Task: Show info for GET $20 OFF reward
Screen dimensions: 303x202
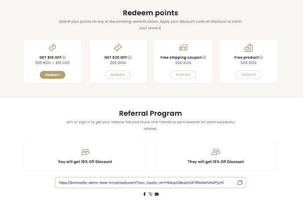Action: [x=130, y=57]
